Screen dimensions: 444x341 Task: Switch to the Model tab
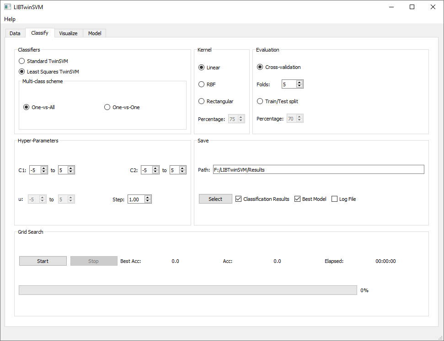tap(95, 33)
